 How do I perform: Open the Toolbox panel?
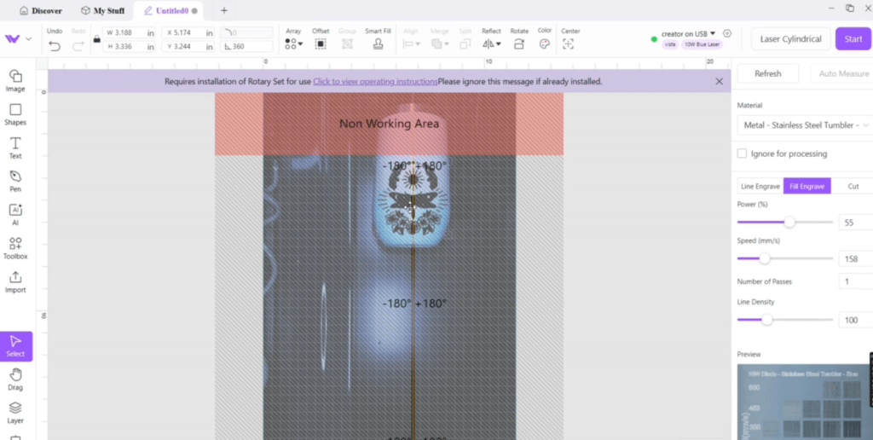click(x=15, y=247)
